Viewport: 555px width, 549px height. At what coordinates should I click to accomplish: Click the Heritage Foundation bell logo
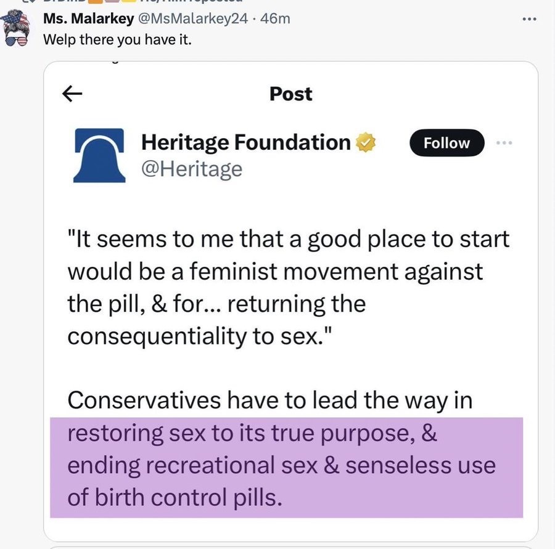coord(99,156)
